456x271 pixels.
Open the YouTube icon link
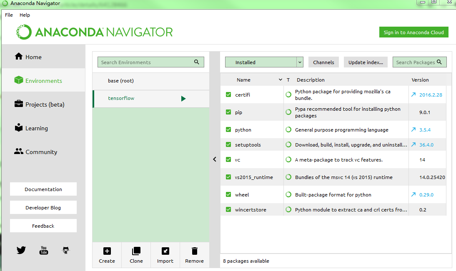coord(44,250)
